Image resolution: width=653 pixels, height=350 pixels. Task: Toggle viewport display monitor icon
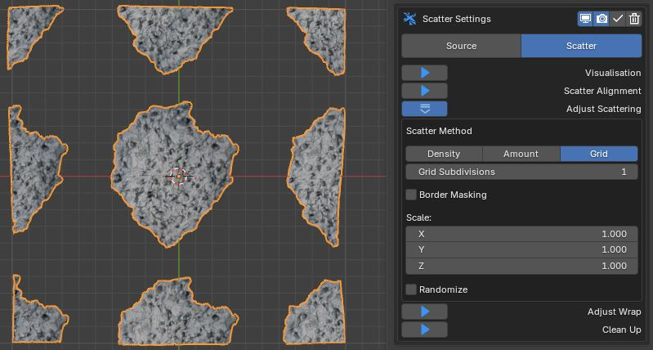(585, 19)
